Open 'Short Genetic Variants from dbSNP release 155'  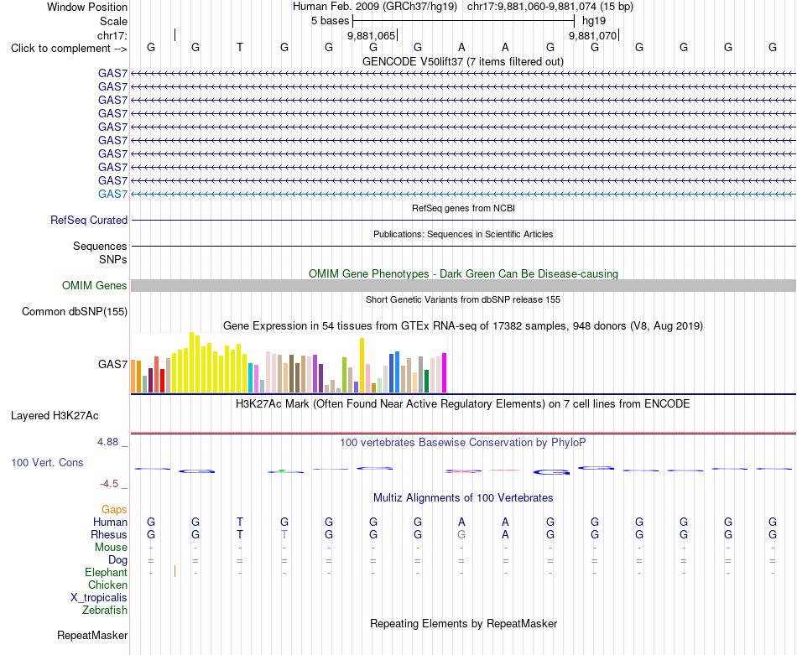[463, 299]
